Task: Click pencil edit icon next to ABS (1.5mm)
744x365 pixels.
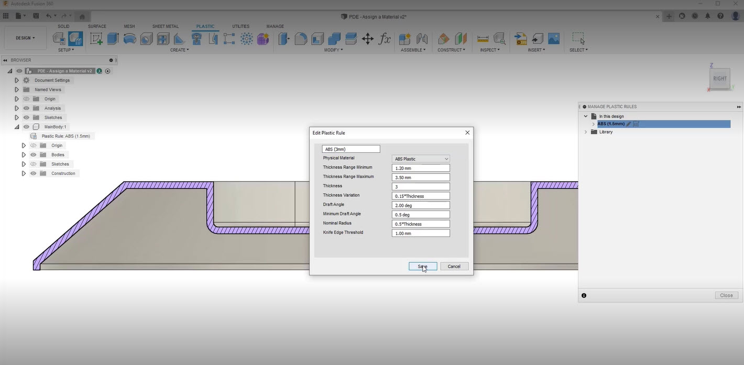Action: [x=629, y=124]
